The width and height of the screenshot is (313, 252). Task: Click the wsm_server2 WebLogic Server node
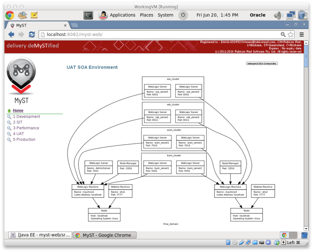pyautogui.click(x=190, y=142)
